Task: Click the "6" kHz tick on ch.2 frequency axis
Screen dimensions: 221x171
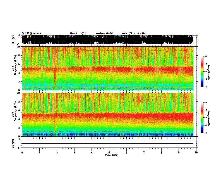Action: pyautogui.click(x=19, y=110)
